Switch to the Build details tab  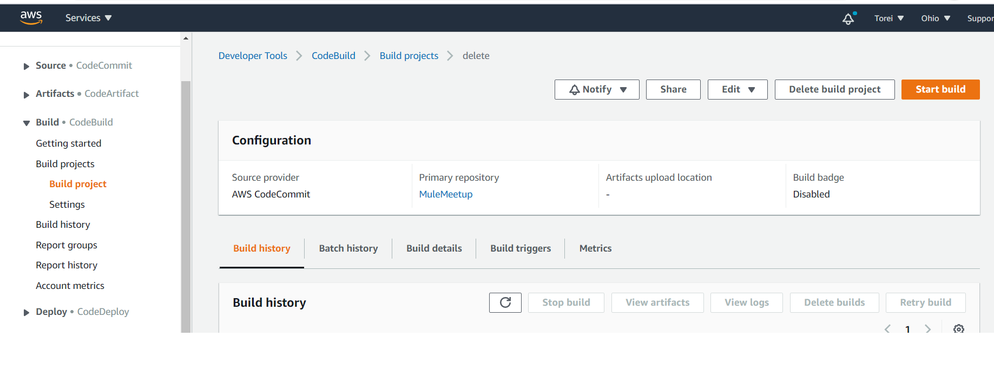[434, 248]
